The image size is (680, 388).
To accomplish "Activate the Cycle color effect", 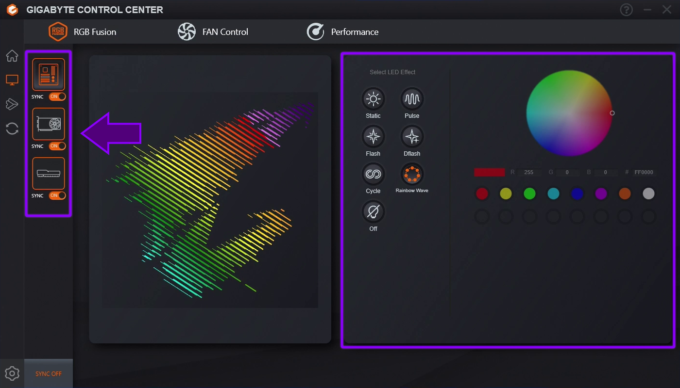I will [373, 175].
